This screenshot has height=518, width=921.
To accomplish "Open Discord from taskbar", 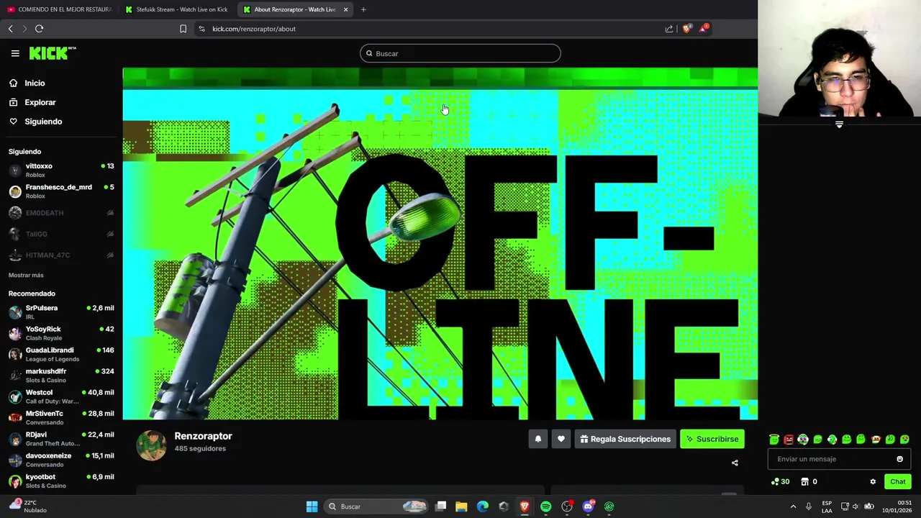I will [x=588, y=506].
